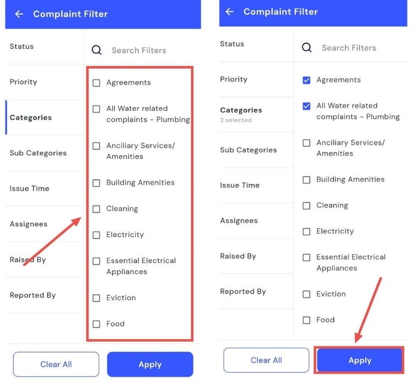The height and width of the screenshot is (382, 412).
Task: Enable Electricity checkbox in right panel
Action: coord(307,231)
